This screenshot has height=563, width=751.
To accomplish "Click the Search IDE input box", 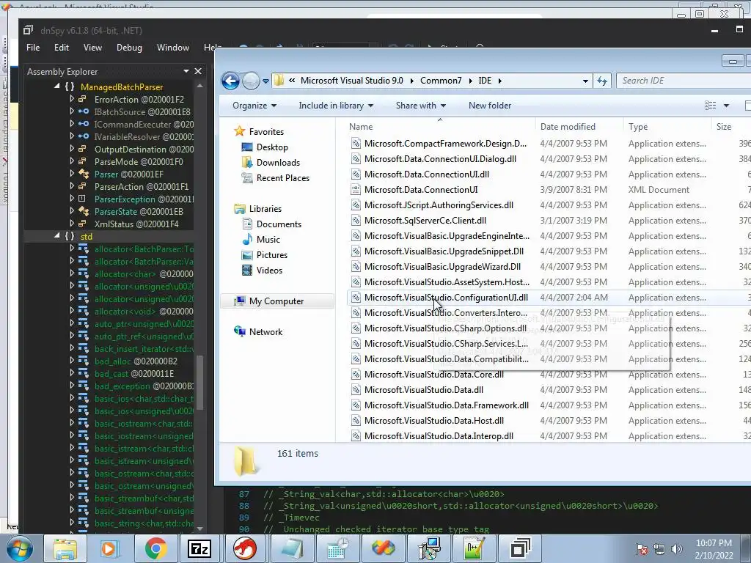I will pyautogui.click(x=685, y=81).
